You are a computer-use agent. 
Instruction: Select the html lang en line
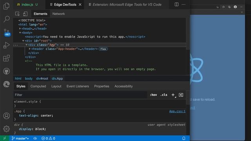click(x=33, y=24)
